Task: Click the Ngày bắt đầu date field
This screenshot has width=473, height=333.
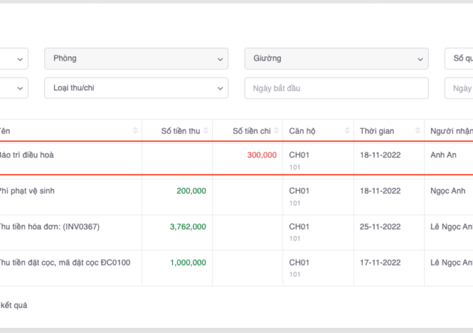Action: pos(336,88)
